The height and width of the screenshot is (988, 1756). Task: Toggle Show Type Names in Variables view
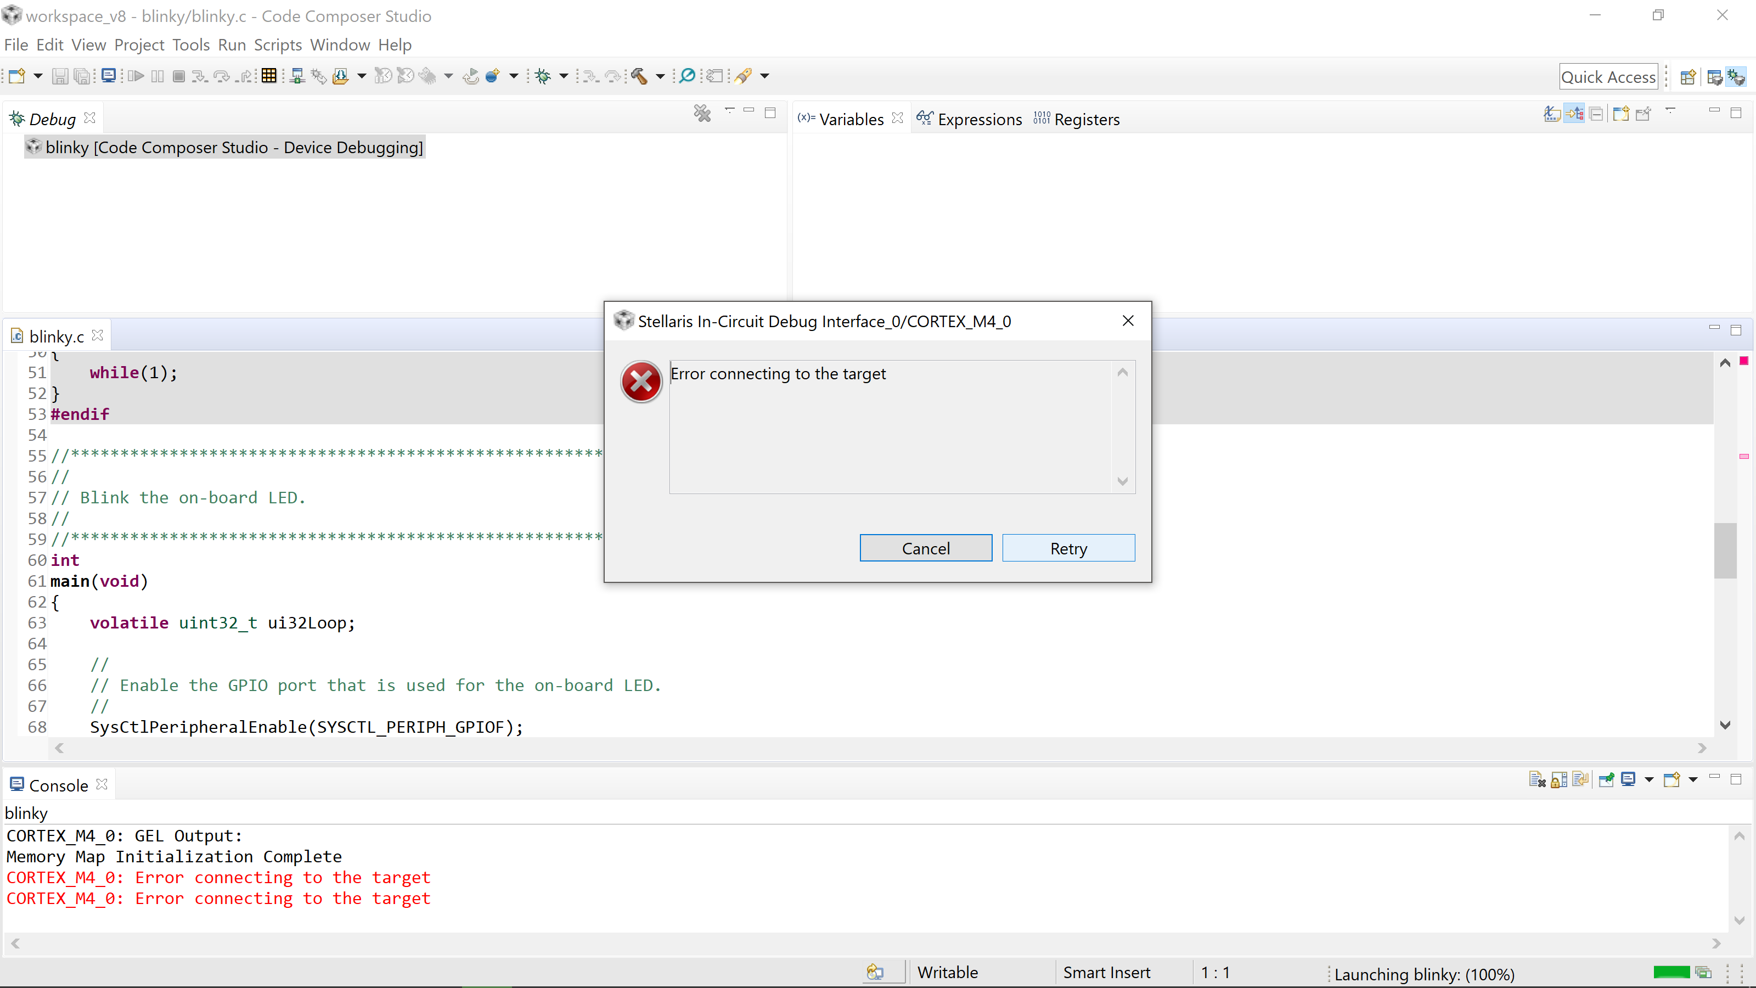(x=1552, y=114)
